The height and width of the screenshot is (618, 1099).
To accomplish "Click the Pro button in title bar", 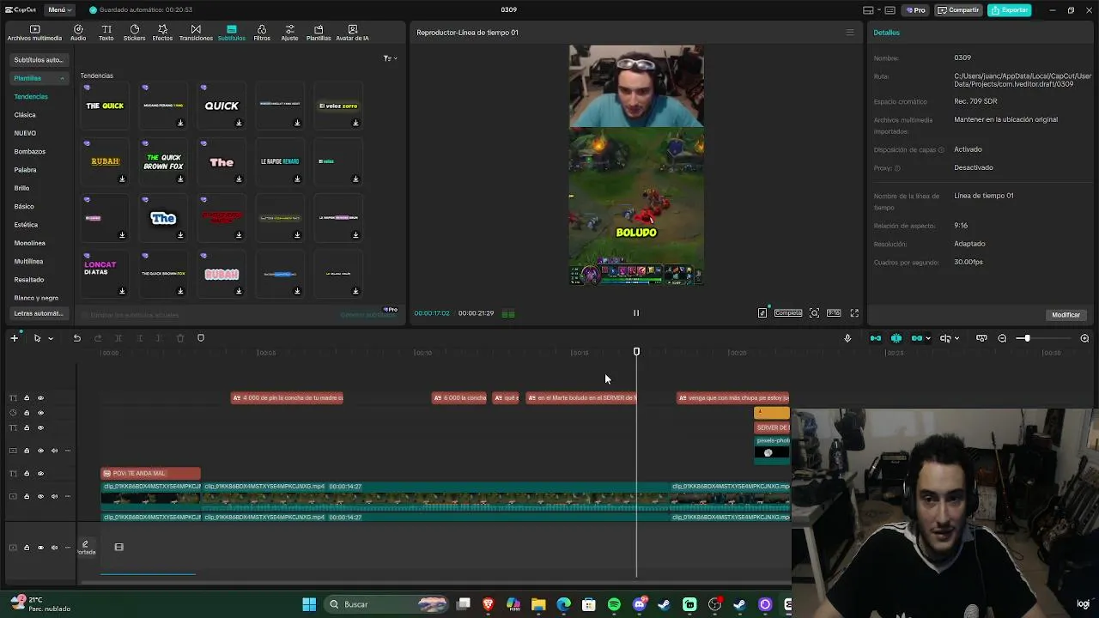I will point(914,10).
